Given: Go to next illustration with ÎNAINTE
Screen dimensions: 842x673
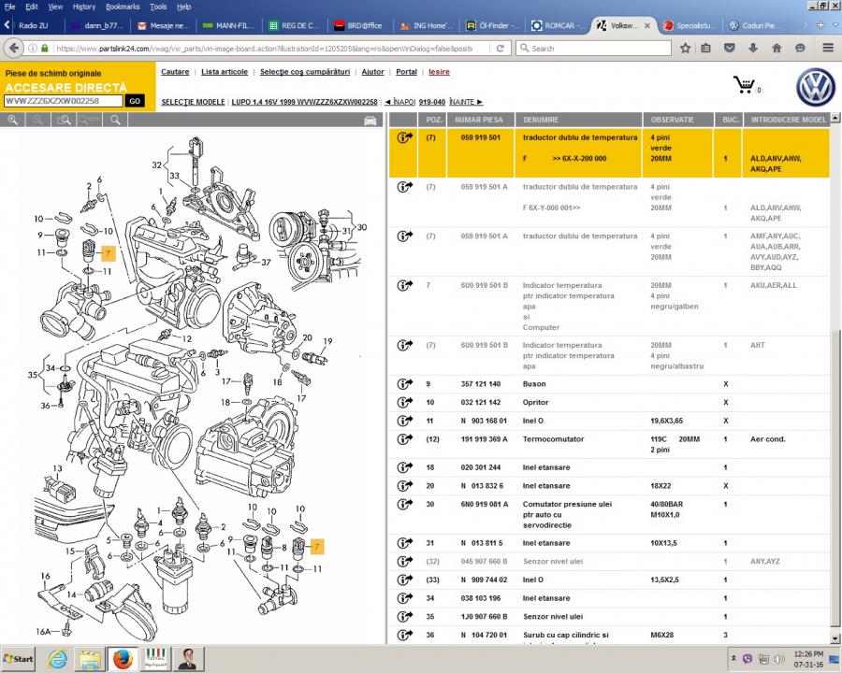Looking at the screenshot, I should click(x=466, y=101).
